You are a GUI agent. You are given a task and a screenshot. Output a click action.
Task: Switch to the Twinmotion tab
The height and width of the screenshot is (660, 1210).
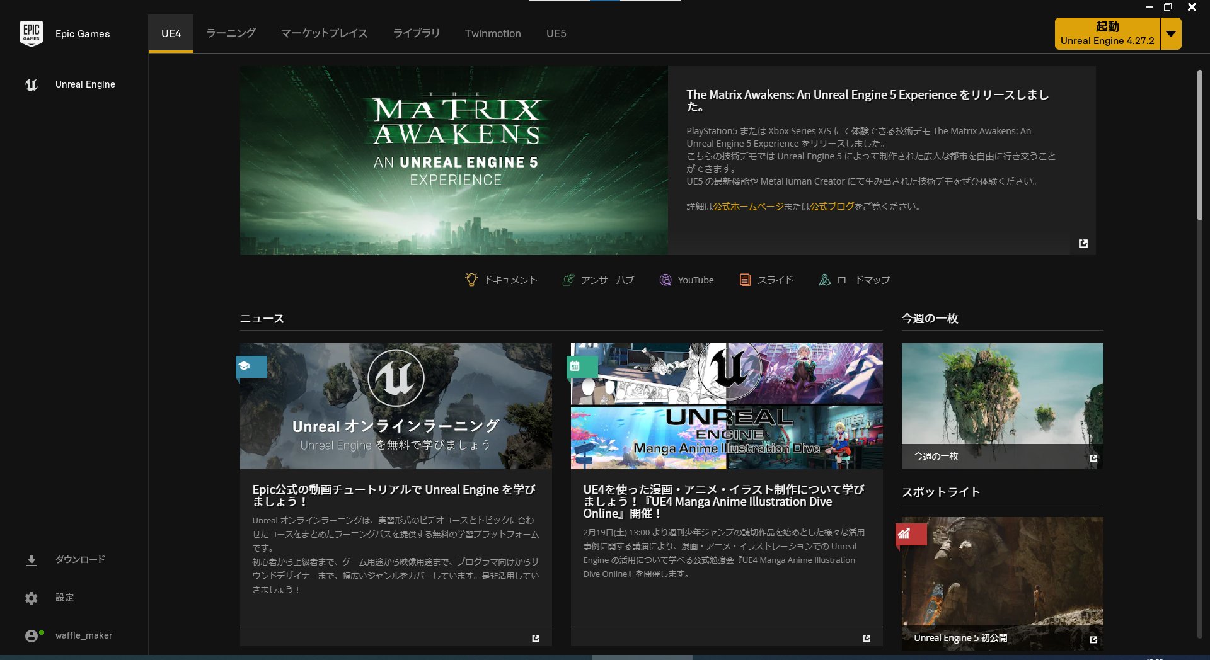coord(493,33)
